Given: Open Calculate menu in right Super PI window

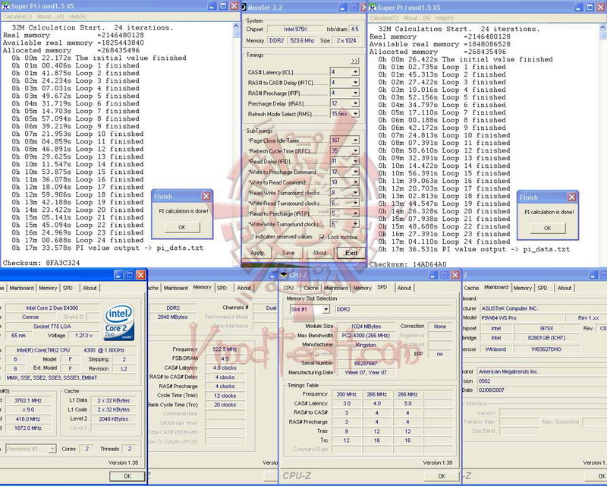Looking at the screenshot, I should point(384,17).
